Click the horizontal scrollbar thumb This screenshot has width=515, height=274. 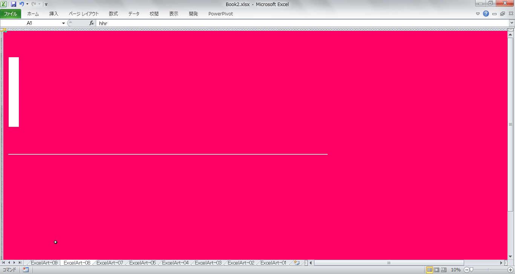pyautogui.click(x=389, y=263)
